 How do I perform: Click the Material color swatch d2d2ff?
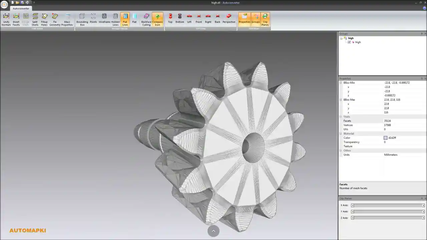[x=385, y=138]
